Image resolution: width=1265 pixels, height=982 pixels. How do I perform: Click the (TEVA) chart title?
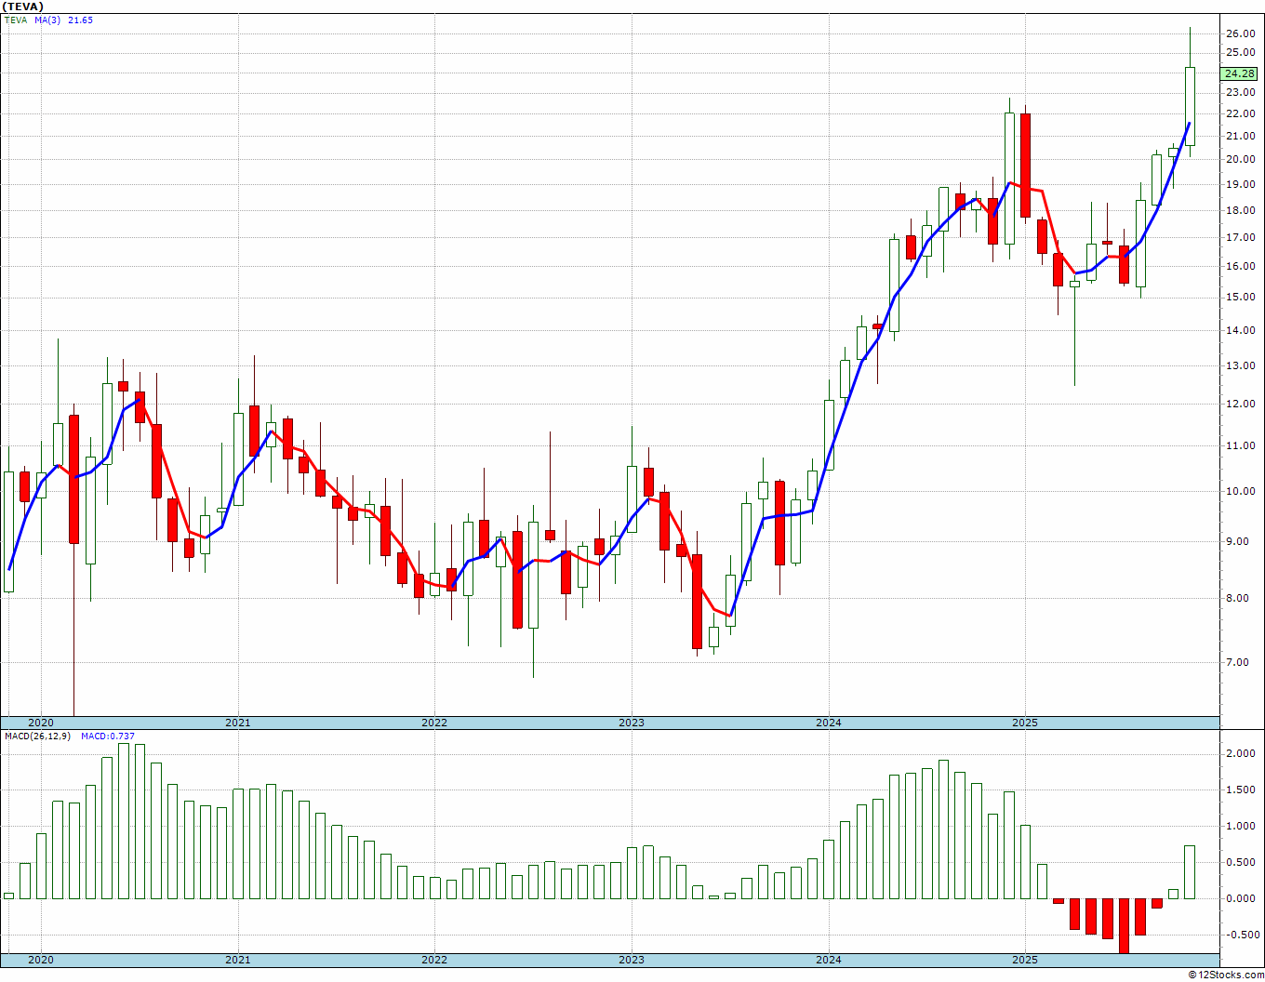[22, 7]
